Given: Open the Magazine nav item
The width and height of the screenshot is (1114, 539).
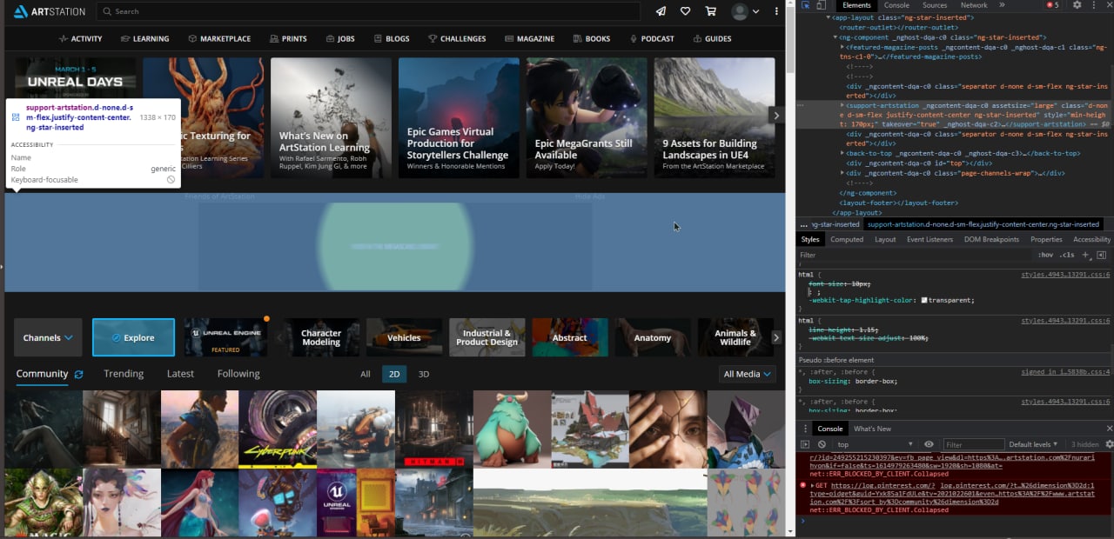Looking at the screenshot, I should pos(528,38).
